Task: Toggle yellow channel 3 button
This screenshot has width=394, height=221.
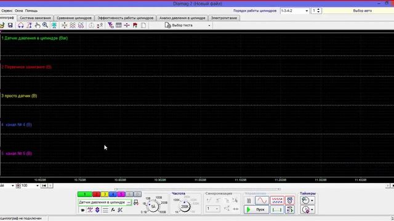Action: click(x=105, y=194)
